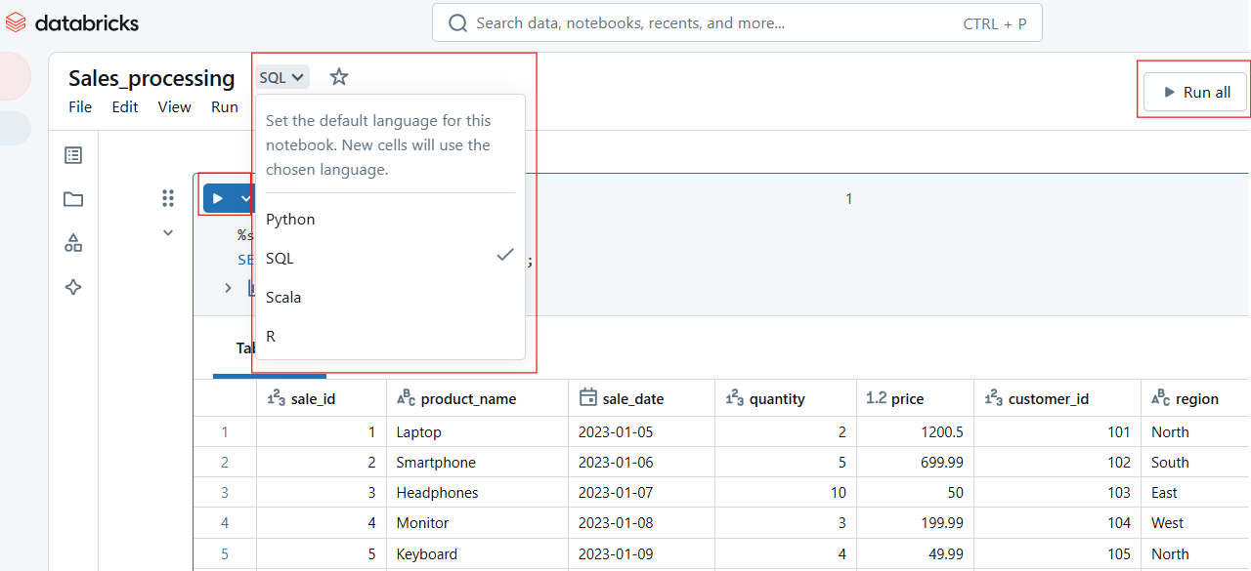
Task: Open the View menu
Action: [175, 107]
